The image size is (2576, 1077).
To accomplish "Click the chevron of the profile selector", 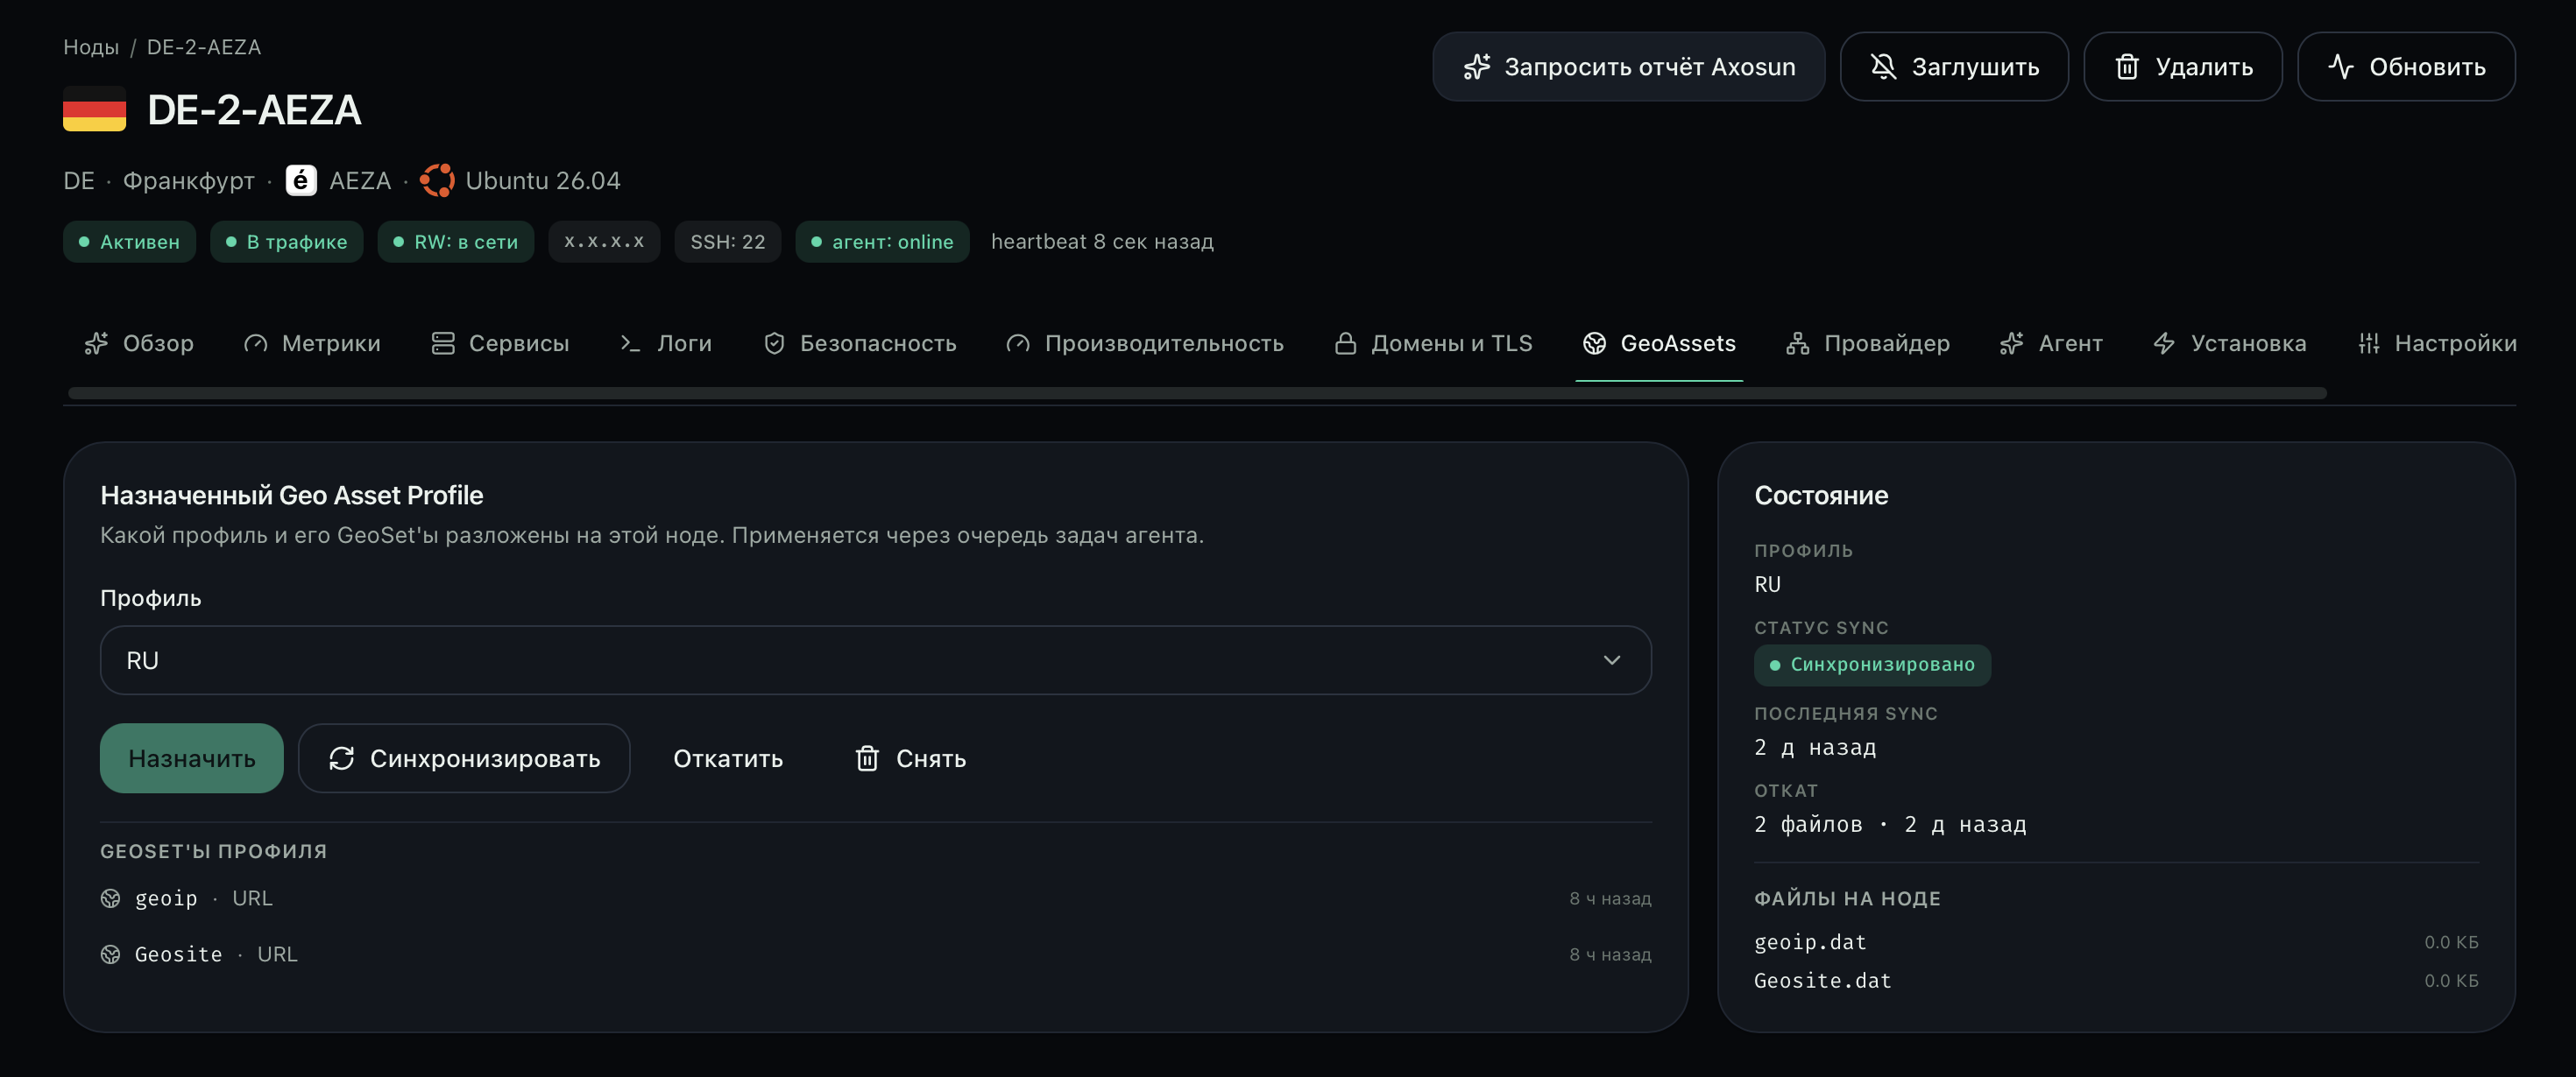I will point(1611,660).
